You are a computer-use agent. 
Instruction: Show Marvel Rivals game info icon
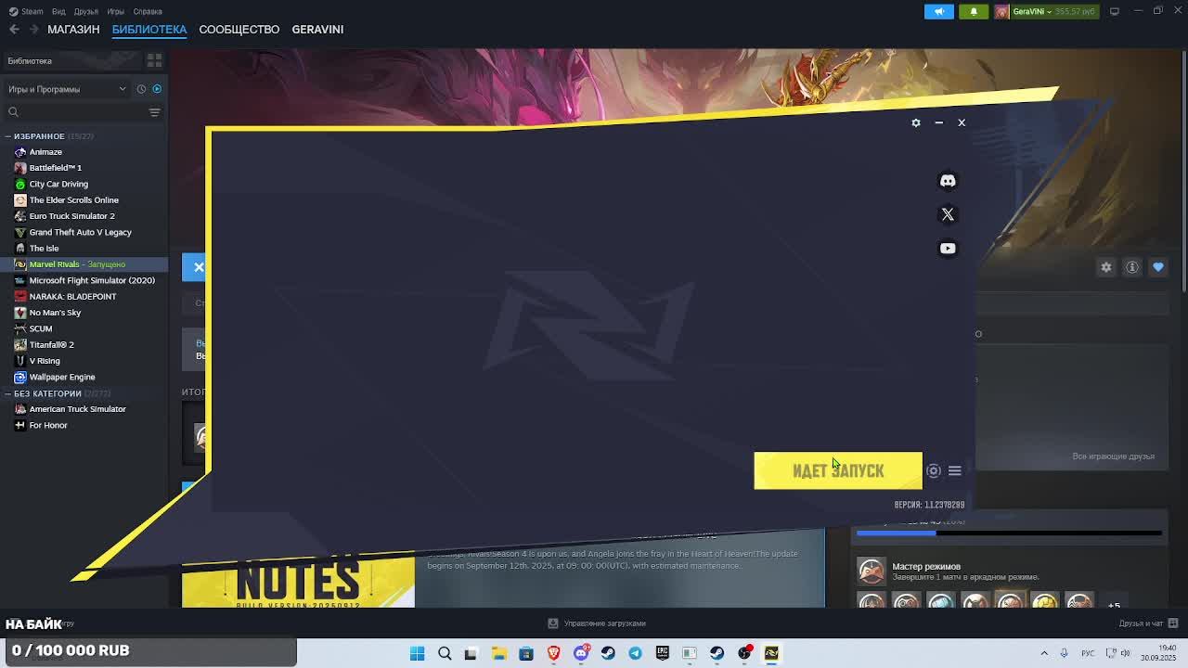click(1132, 267)
